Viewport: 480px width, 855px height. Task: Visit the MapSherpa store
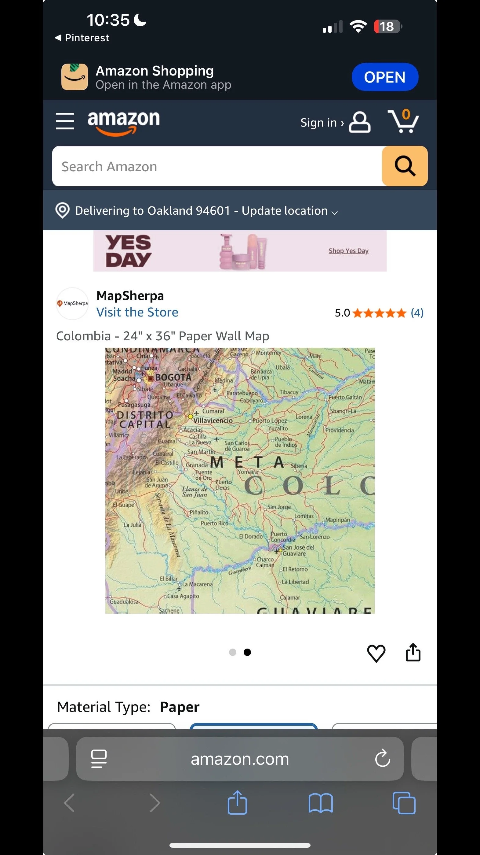click(137, 312)
